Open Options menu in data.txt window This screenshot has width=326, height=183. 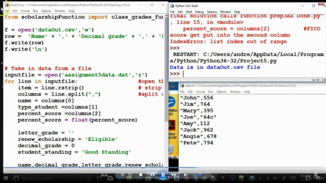pos(222,91)
